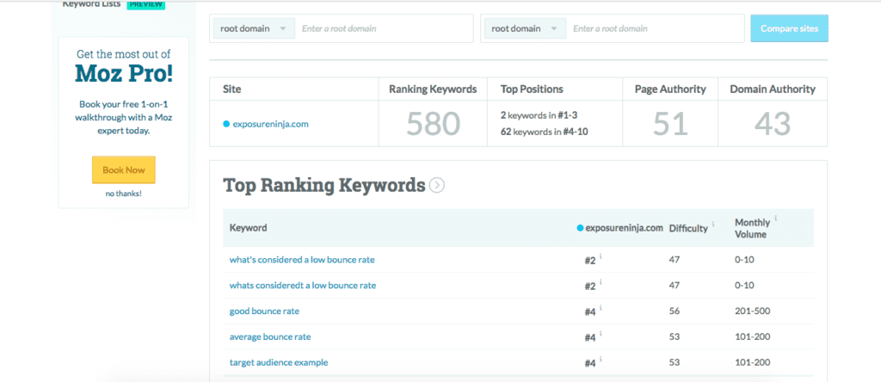Click "2 keywords in #1-3" text
The image size is (881, 382).
pos(539,115)
